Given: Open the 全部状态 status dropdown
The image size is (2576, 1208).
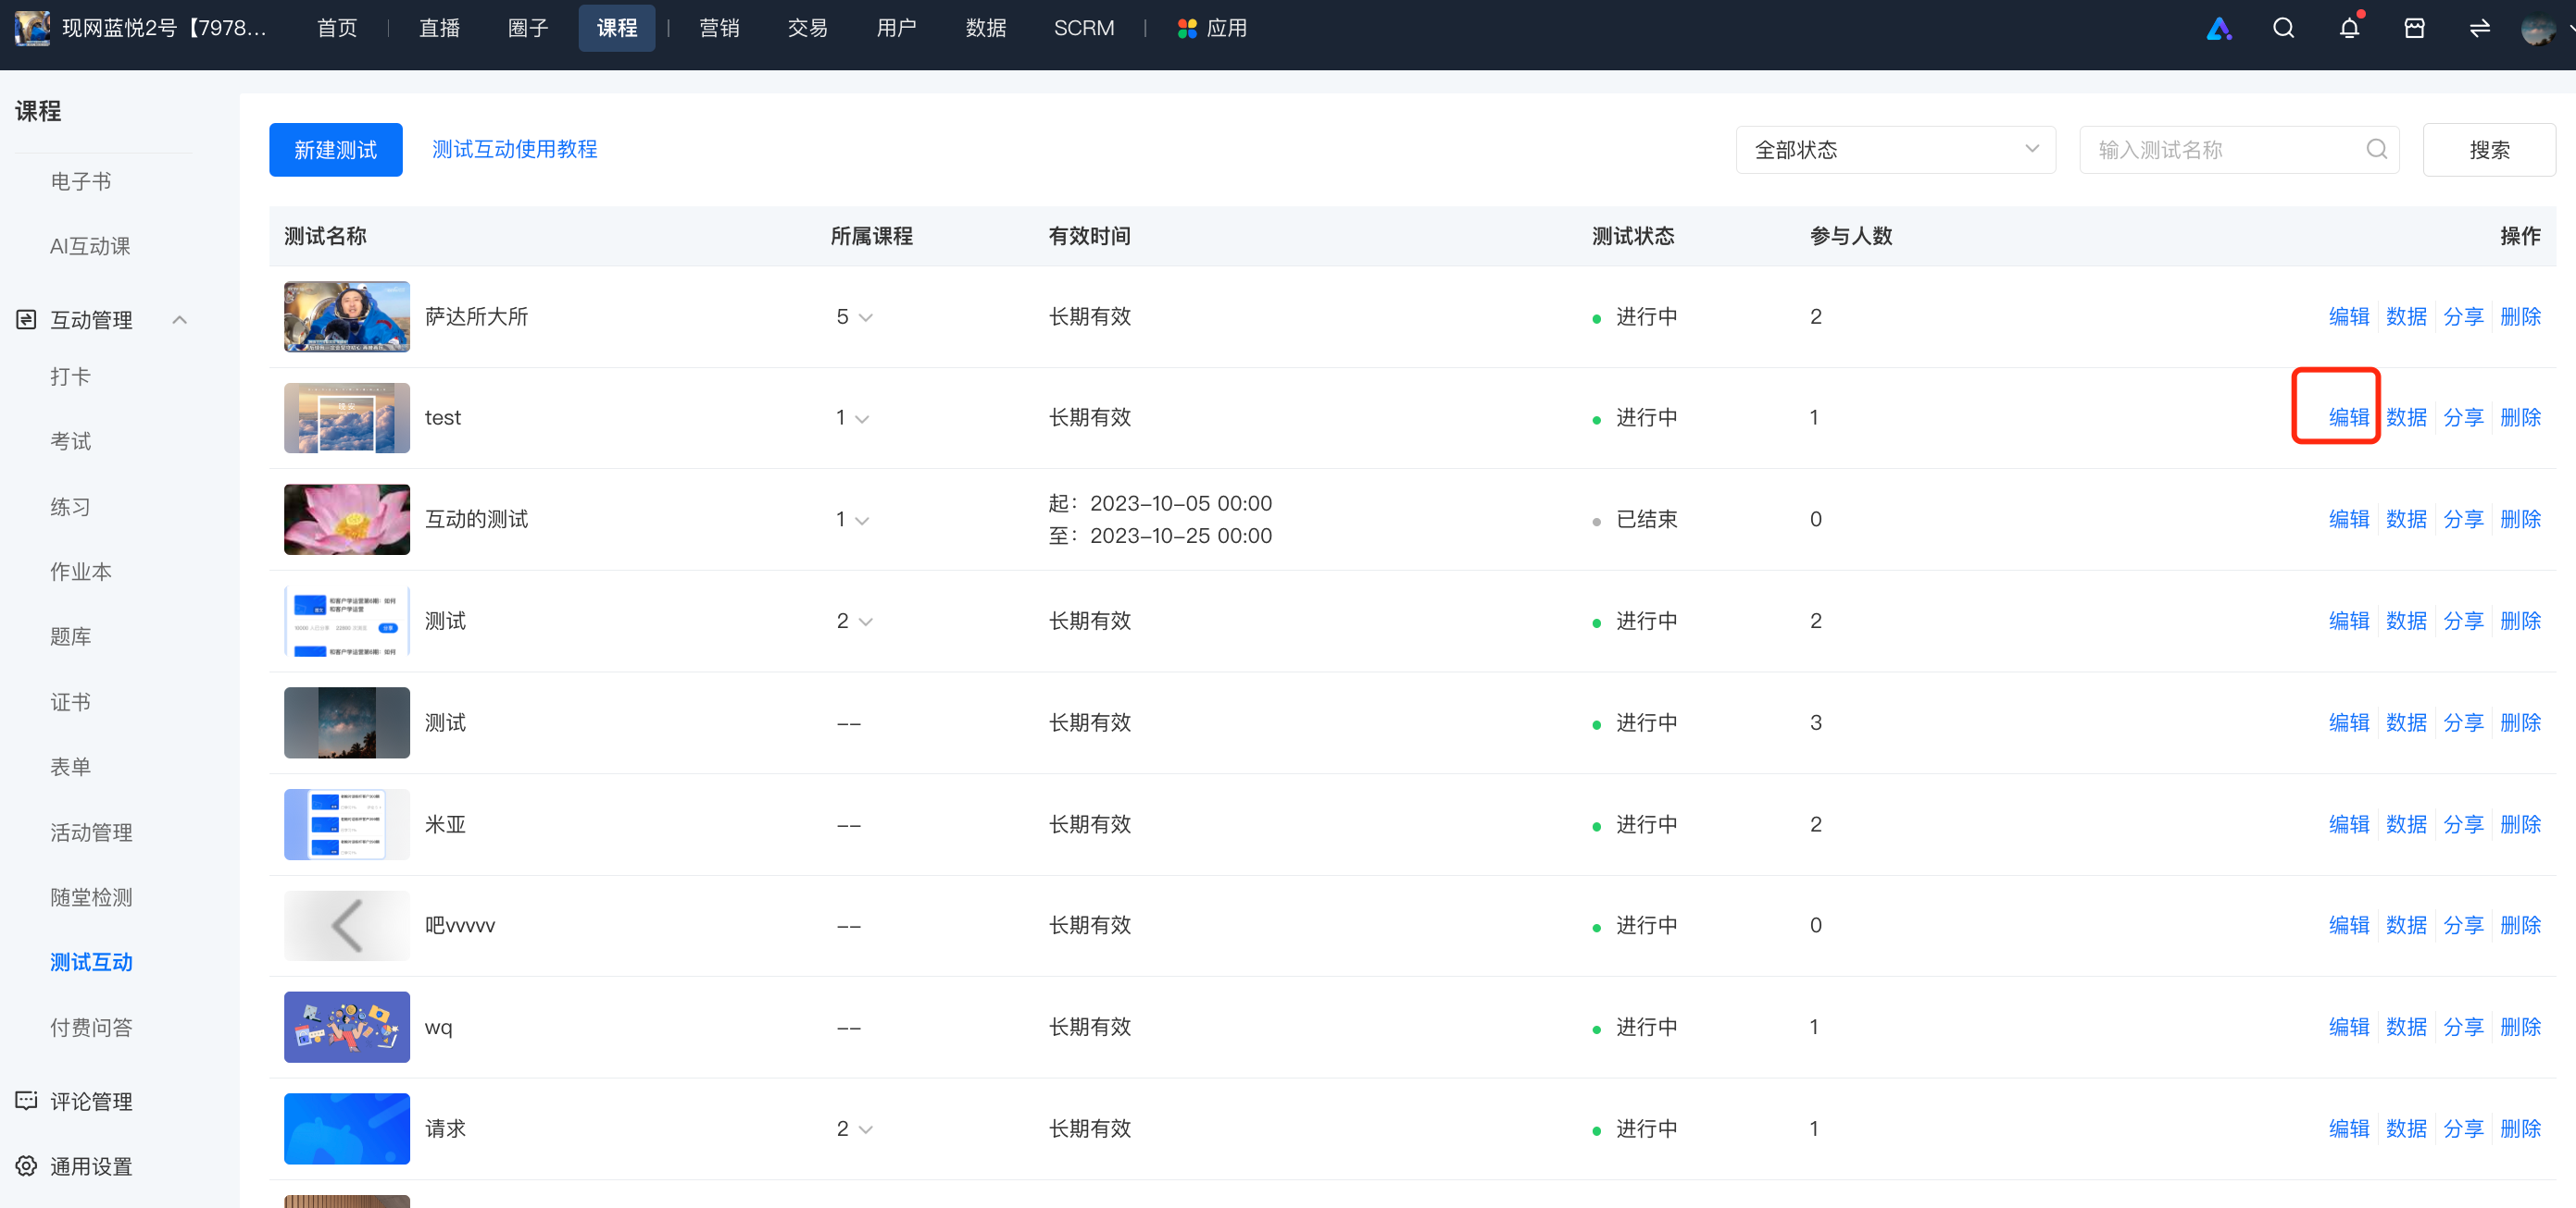Looking at the screenshot, I should 1895,150.
